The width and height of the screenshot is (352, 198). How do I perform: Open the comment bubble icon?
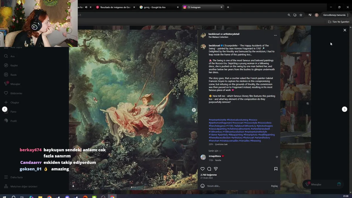209,169
